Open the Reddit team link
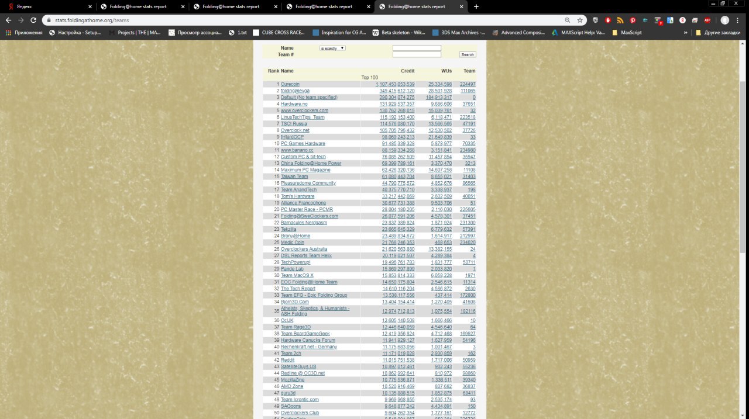The width and height of the screenshot is (749, 419). [x=287, y=360]
